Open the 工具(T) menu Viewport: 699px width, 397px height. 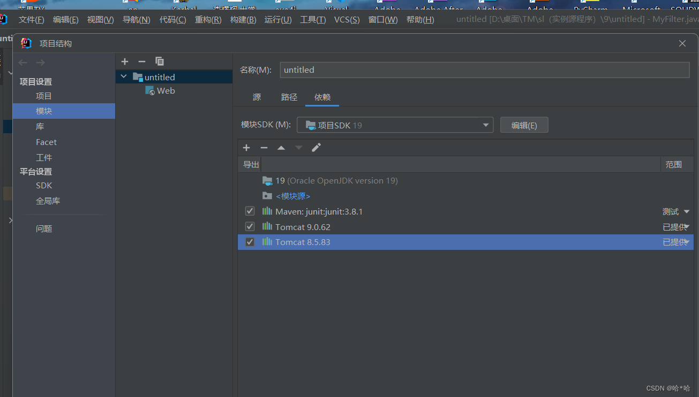click(x=313, y=20)
